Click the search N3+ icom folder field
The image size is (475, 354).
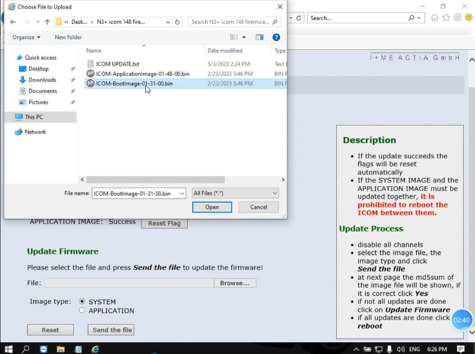(234, 22)
